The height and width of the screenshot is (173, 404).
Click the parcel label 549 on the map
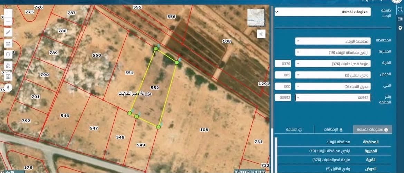(x=141, y=145)
